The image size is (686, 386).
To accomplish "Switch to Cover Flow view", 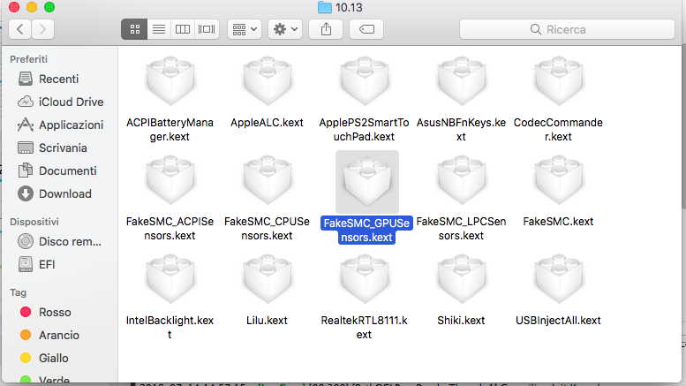I will tap(207, 29).
